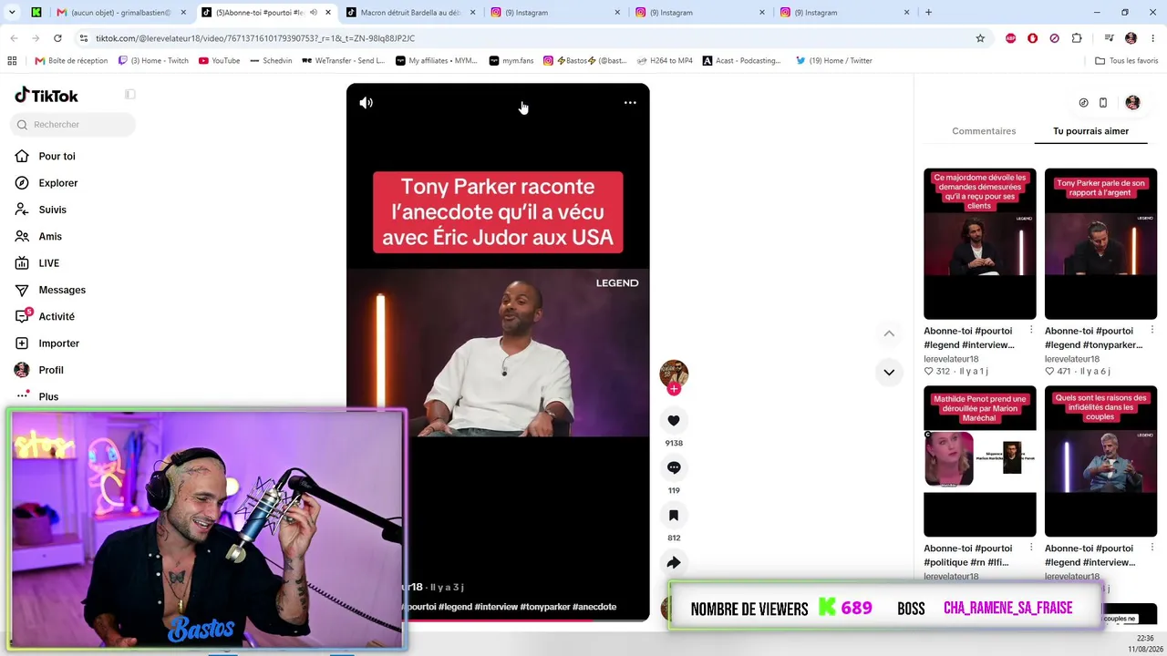Open the TikTok coins icon
This screenshot has width=1167, height=656.
point(1083,103)
